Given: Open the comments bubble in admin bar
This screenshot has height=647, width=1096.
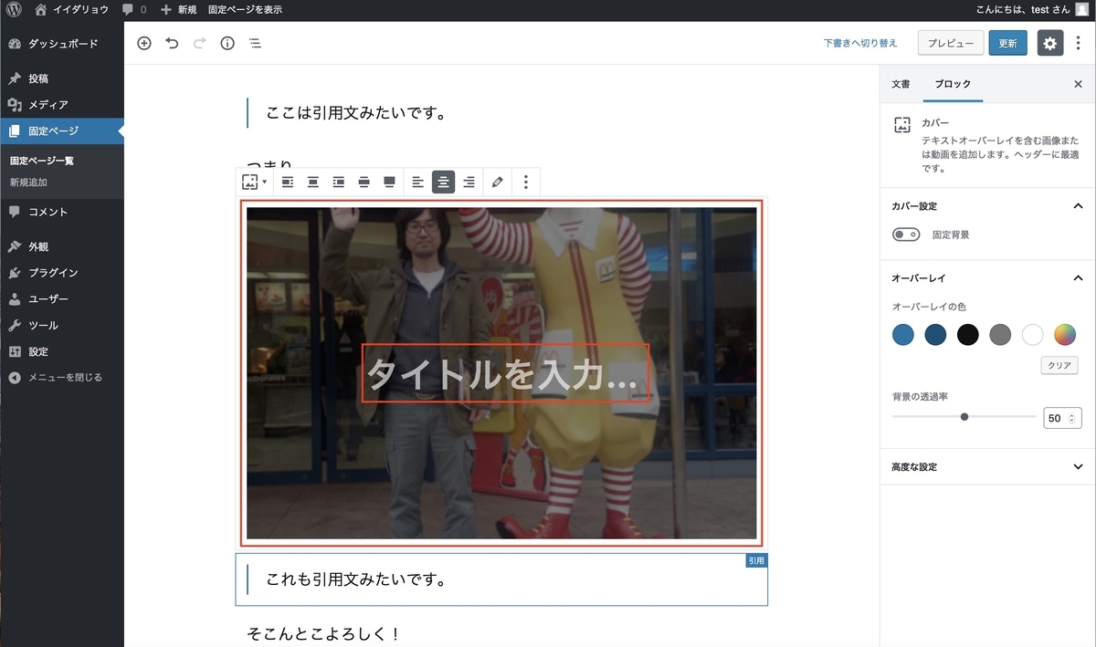Looking at the screenshot, I should 134,9.
